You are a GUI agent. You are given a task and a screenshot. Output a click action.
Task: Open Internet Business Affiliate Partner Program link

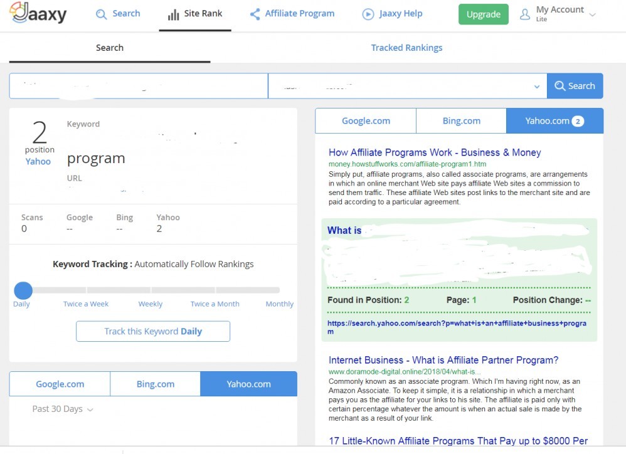tap(443, 360)
